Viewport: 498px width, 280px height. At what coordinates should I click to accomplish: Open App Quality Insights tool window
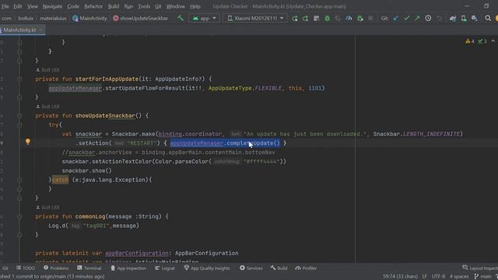pos(207,268)
